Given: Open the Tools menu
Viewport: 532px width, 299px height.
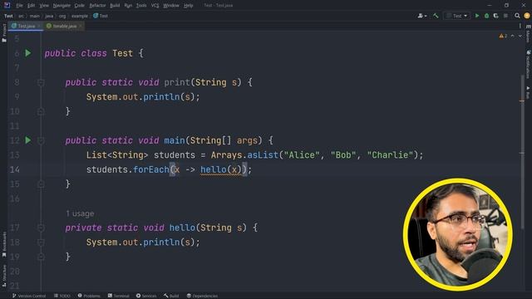Looking at the screenshot, I should 141,6.
